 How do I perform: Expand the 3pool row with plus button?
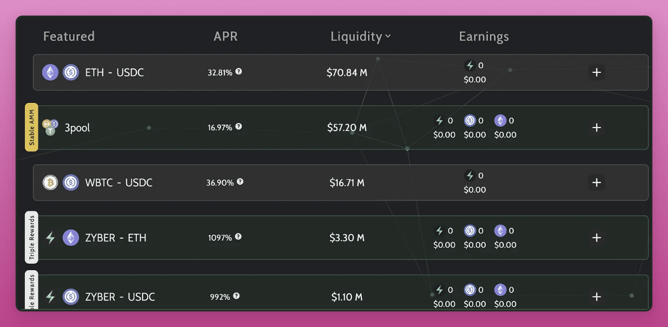coord(596,127)
